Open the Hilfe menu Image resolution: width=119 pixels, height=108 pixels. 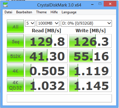[x=54, y=12]
